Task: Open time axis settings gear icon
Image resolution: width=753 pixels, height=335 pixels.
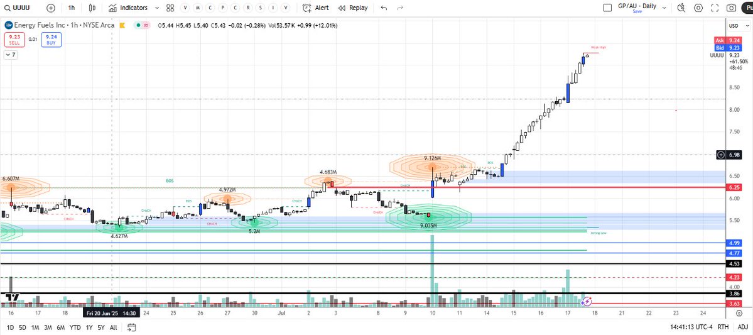Action: point(739,314)
